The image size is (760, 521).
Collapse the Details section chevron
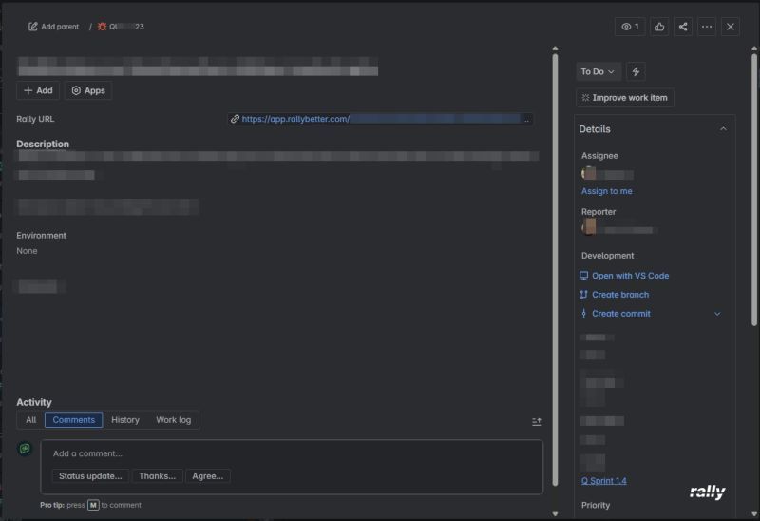pos(723,129)
